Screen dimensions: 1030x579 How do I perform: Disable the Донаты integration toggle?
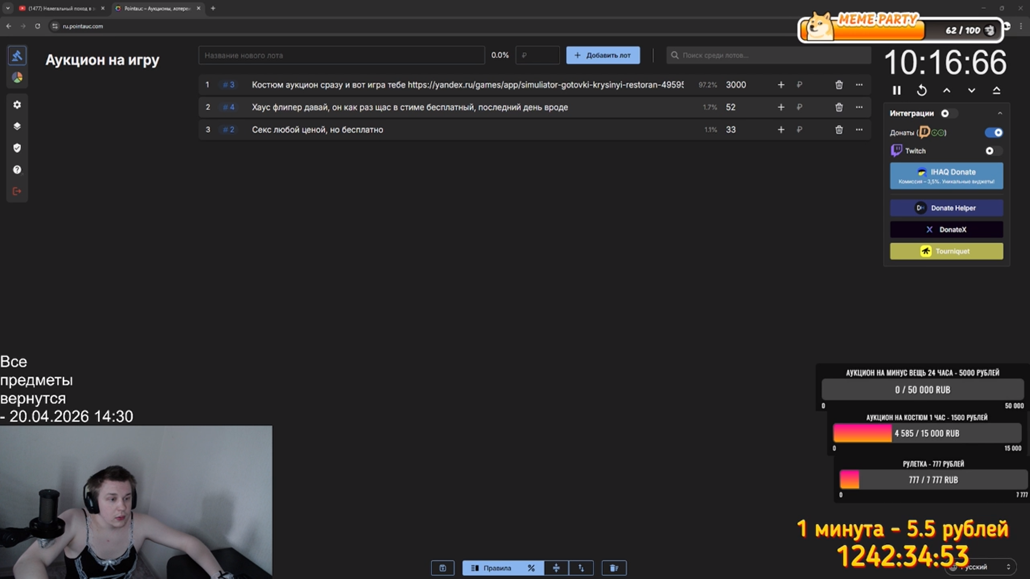click(x=994, y=132)
